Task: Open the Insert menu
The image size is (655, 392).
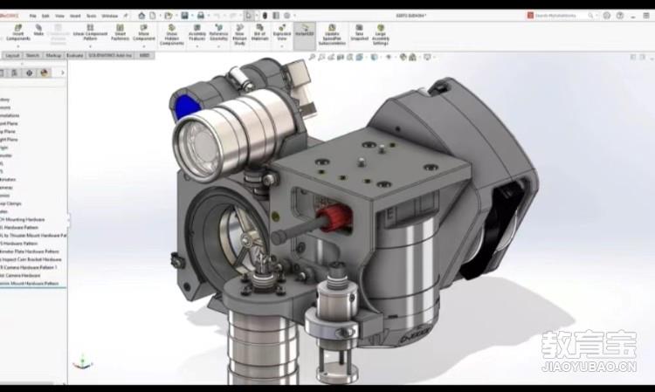Action: (x=75, y=16)
